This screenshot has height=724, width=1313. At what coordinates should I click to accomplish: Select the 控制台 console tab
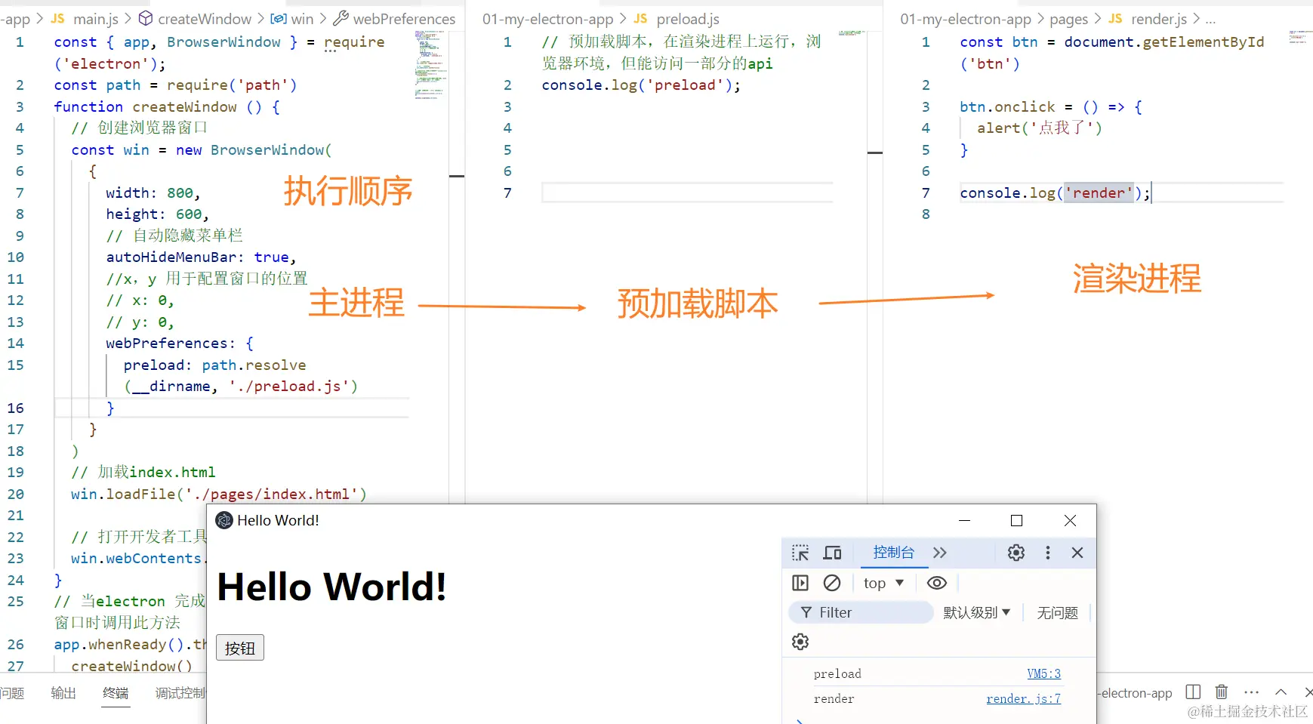(x=893, y=553)
